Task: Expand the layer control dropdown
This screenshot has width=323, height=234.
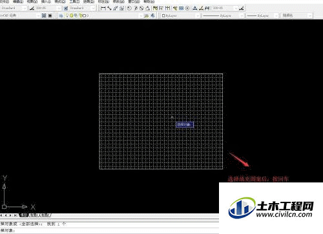Action: tap(141, 15)
